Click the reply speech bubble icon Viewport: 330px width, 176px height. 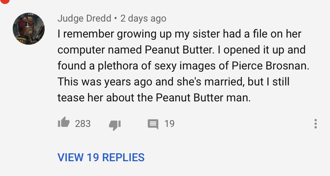click(153, 124)
